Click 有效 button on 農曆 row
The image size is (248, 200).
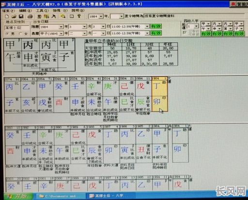[x=156, y=33]
